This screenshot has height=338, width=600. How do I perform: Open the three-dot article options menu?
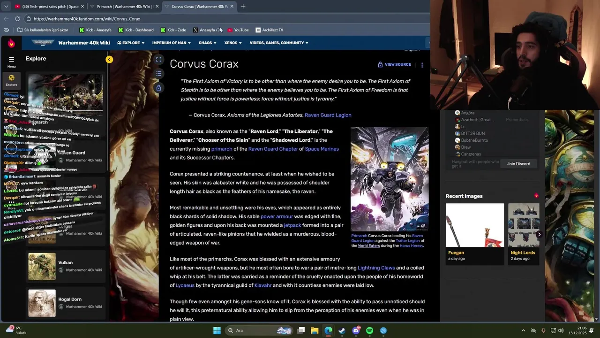[x=422, y=65]
